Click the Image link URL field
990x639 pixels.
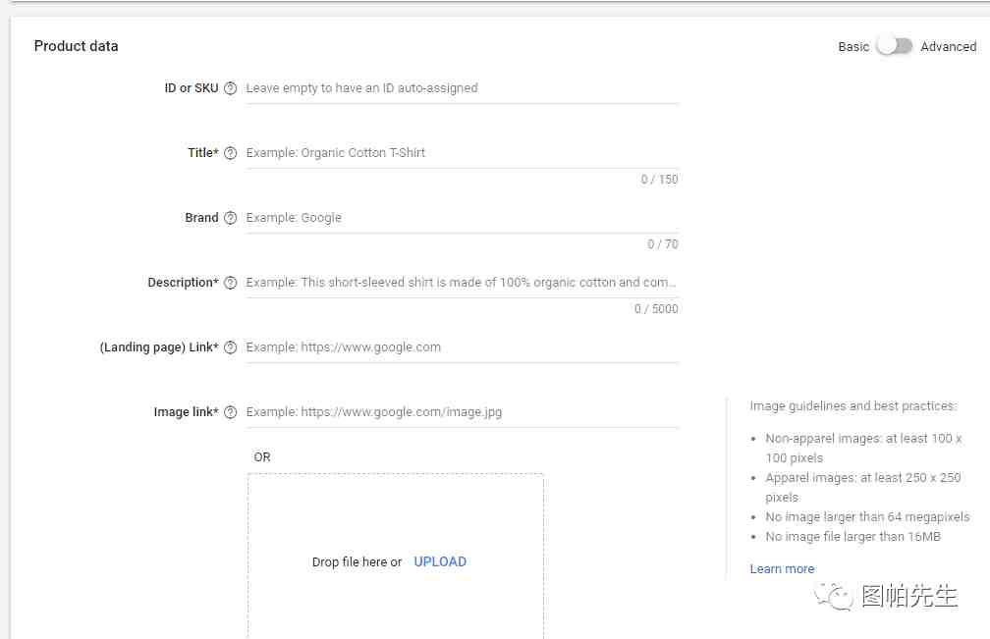(x=462, y=412)
